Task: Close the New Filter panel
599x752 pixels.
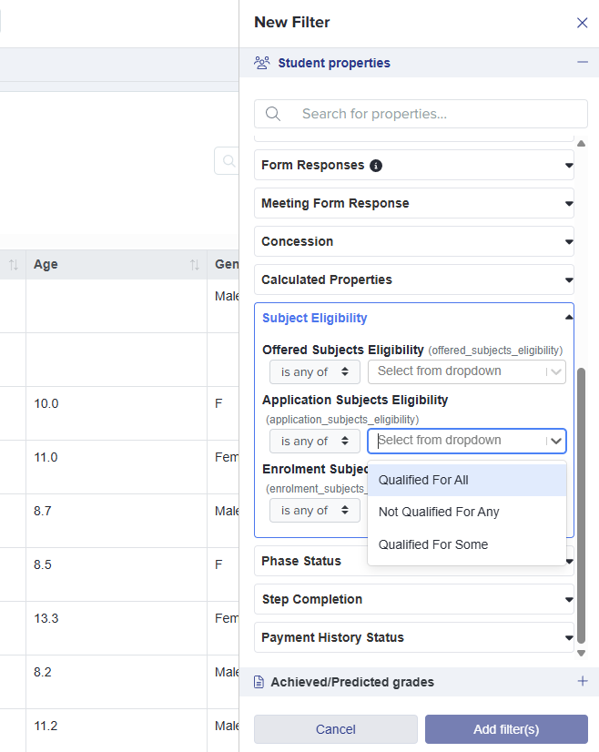Action: point(582,23)
